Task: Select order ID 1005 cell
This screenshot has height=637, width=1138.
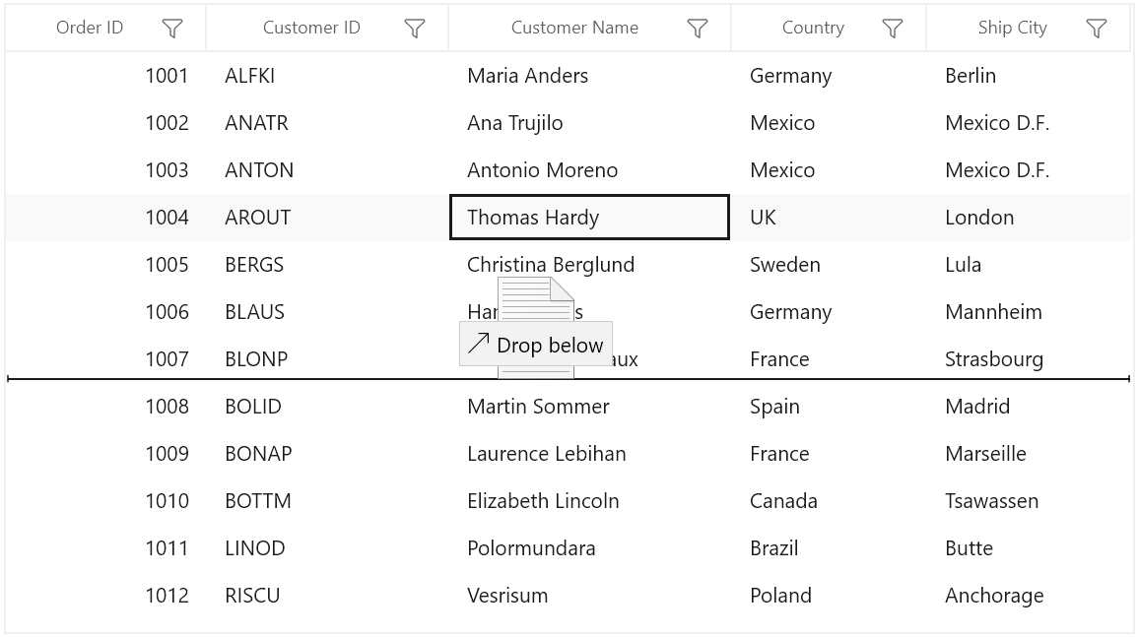Action: pyautogui.click(x=106, y=264)
